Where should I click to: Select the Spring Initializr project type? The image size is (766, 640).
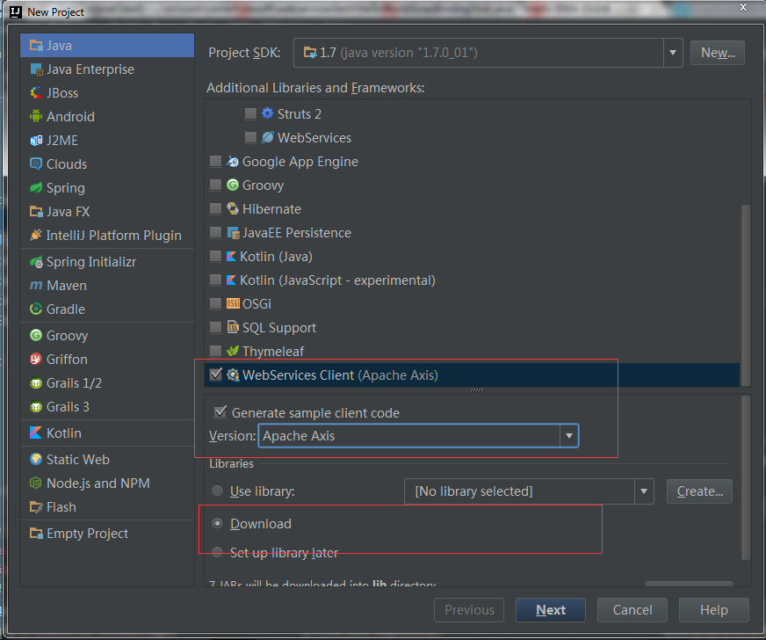pos(107,262)
